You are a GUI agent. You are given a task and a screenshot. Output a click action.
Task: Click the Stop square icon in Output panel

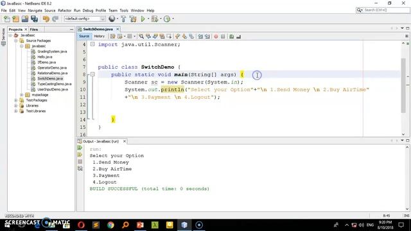(80, 162)
